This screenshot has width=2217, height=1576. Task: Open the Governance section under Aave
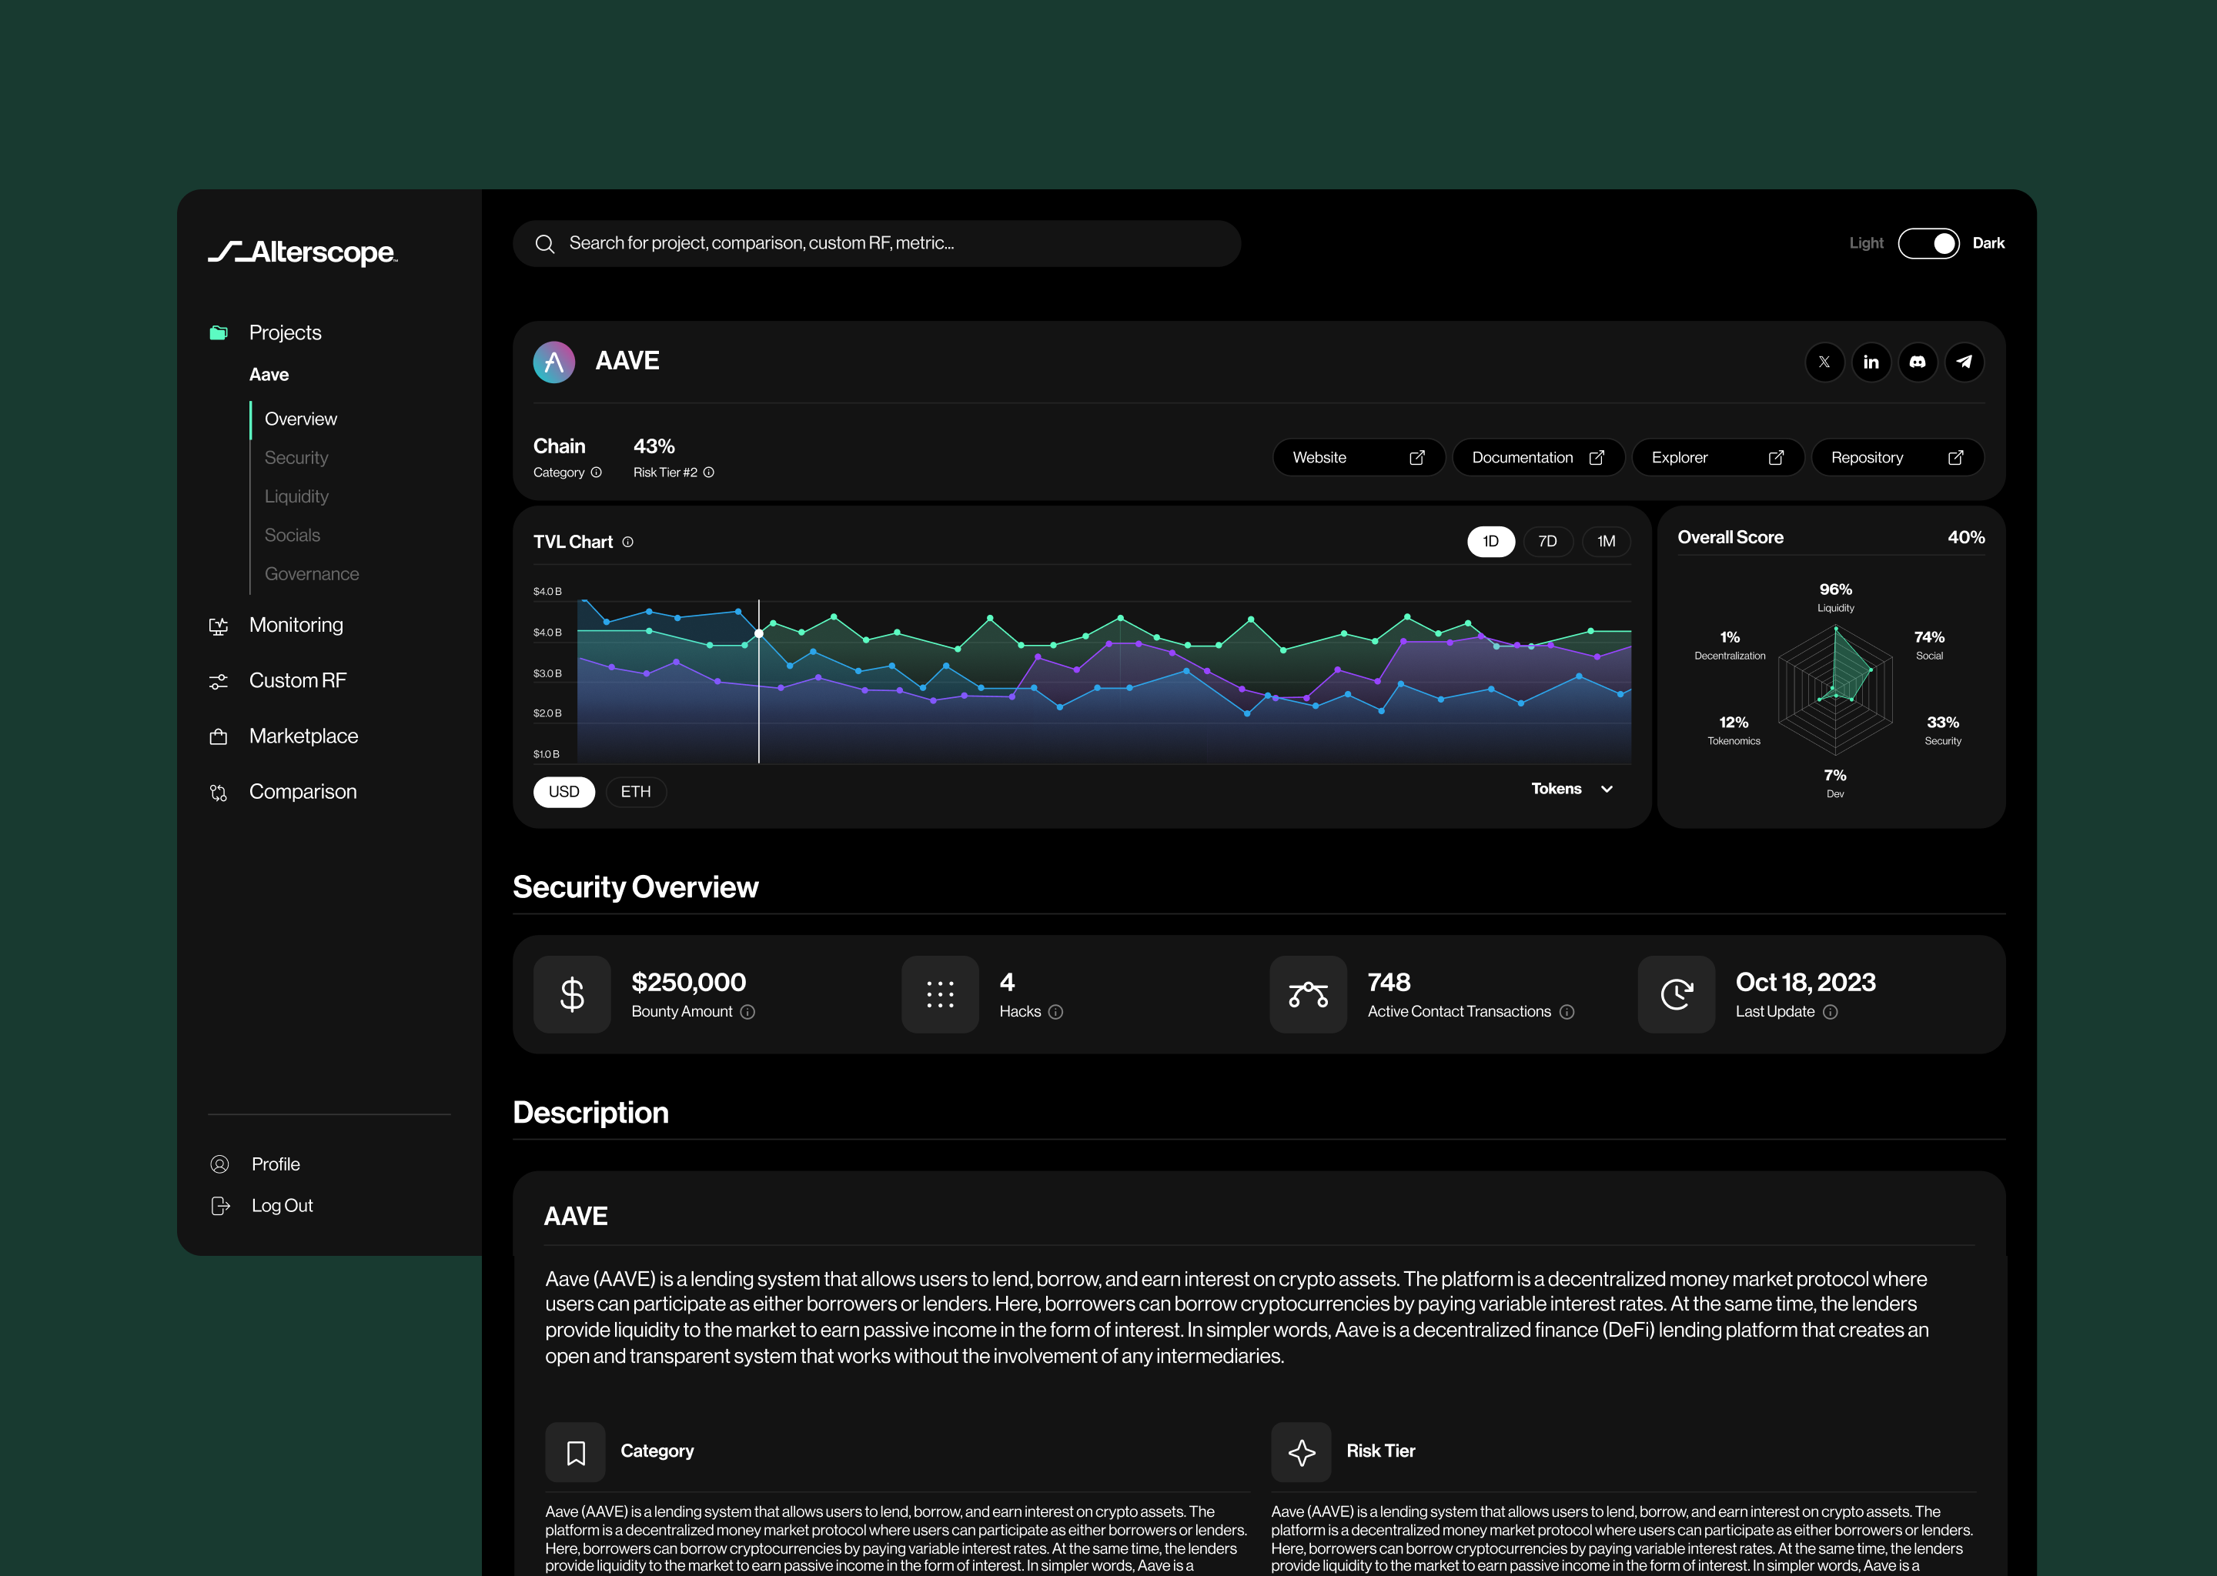click(311, 573)
